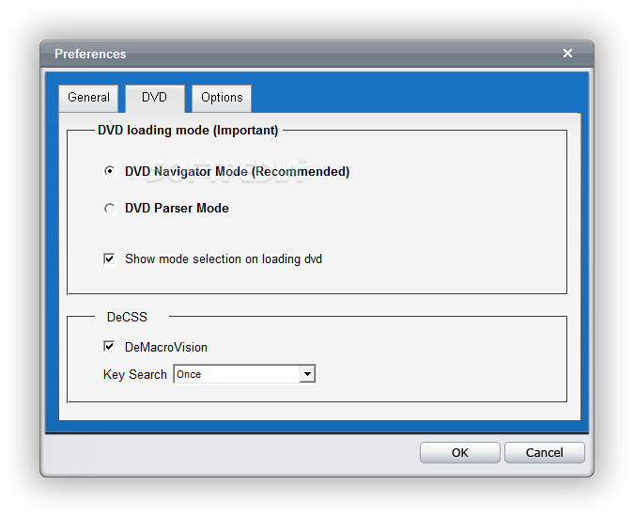The width and height of the screenshot is (634, 517).
Task: Click the Key Search field showing Once
Action: [x=244, y=374]
